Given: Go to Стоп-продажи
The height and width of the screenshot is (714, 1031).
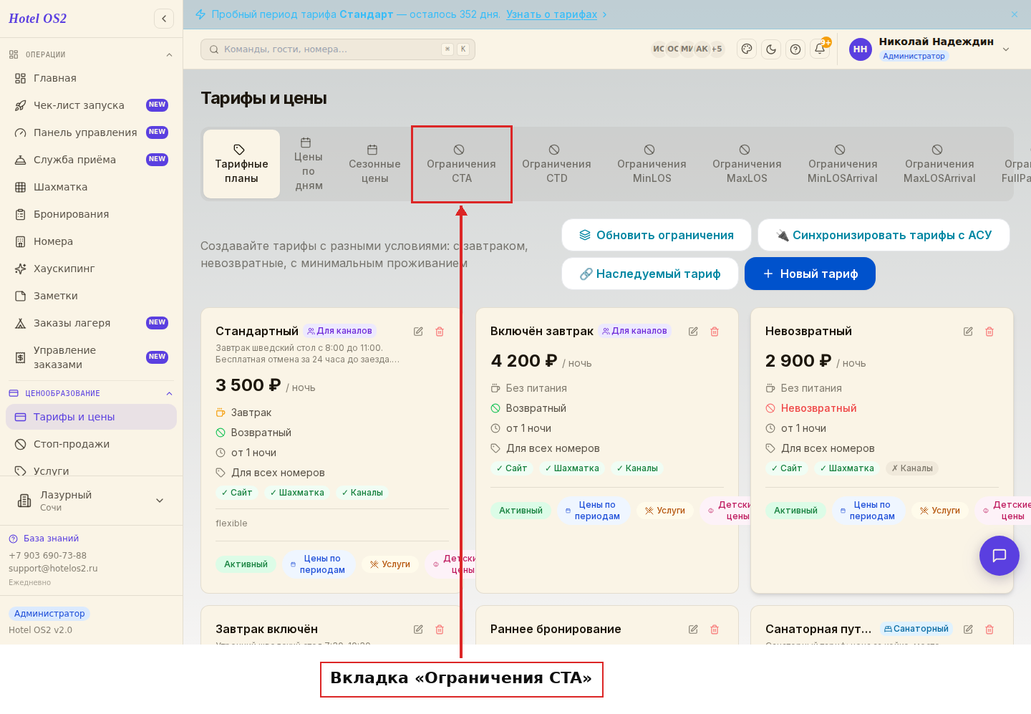Looking at the screenshot, I should [x=91, y=444].
